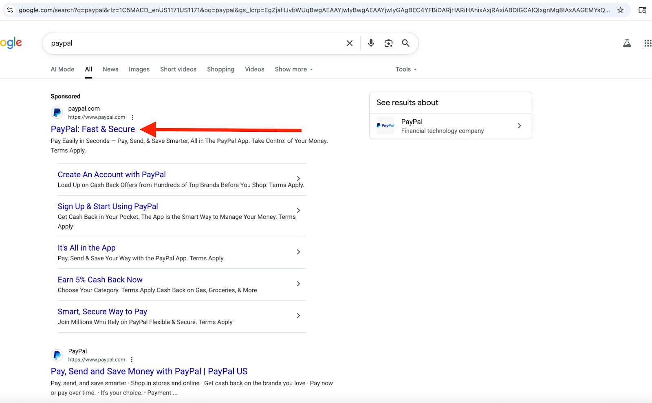
Task: Click inside the paypal search input
Action: 196,43
